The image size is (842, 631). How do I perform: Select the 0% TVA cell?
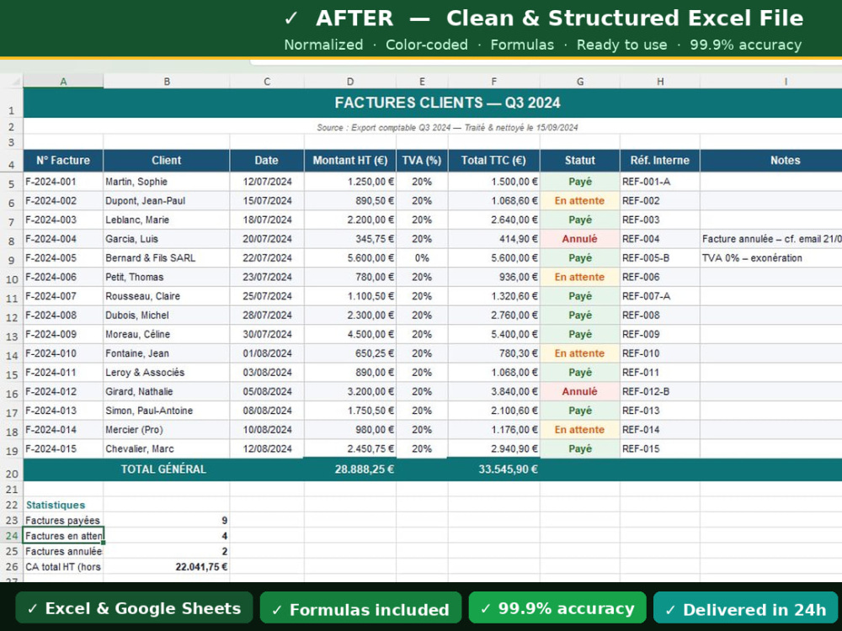point(422,258)
